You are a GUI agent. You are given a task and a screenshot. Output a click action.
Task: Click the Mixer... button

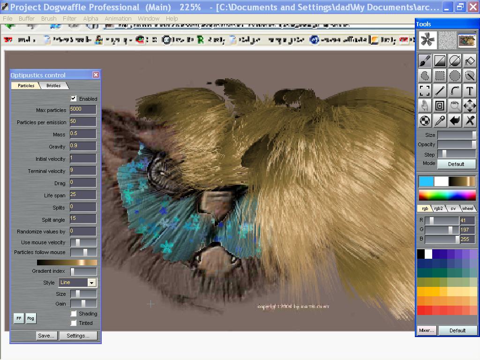point(426,330)
